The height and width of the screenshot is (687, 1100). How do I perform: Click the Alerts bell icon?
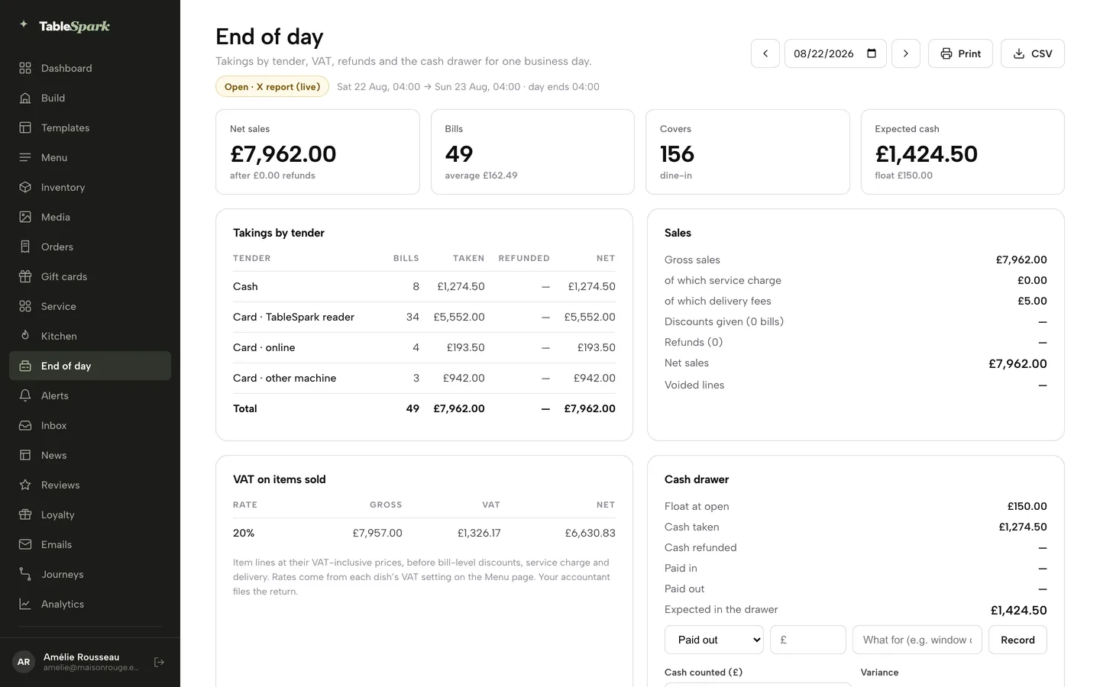coord(25,395)
